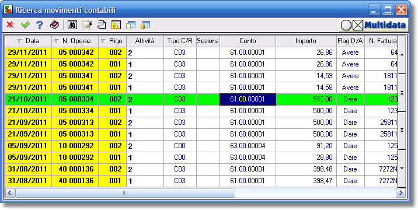Select Importo 14,58 cell
This screenshot has width=418, height=210.
[306, 87]
